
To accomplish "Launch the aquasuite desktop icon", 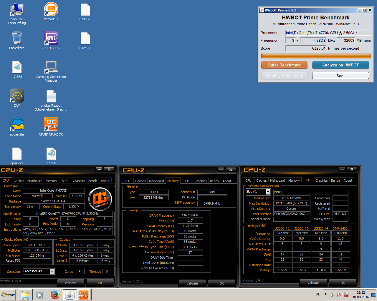I will (x=17, y=127).
